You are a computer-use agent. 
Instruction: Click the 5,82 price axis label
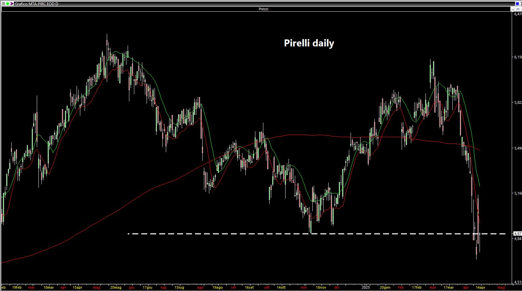(518, 103)
